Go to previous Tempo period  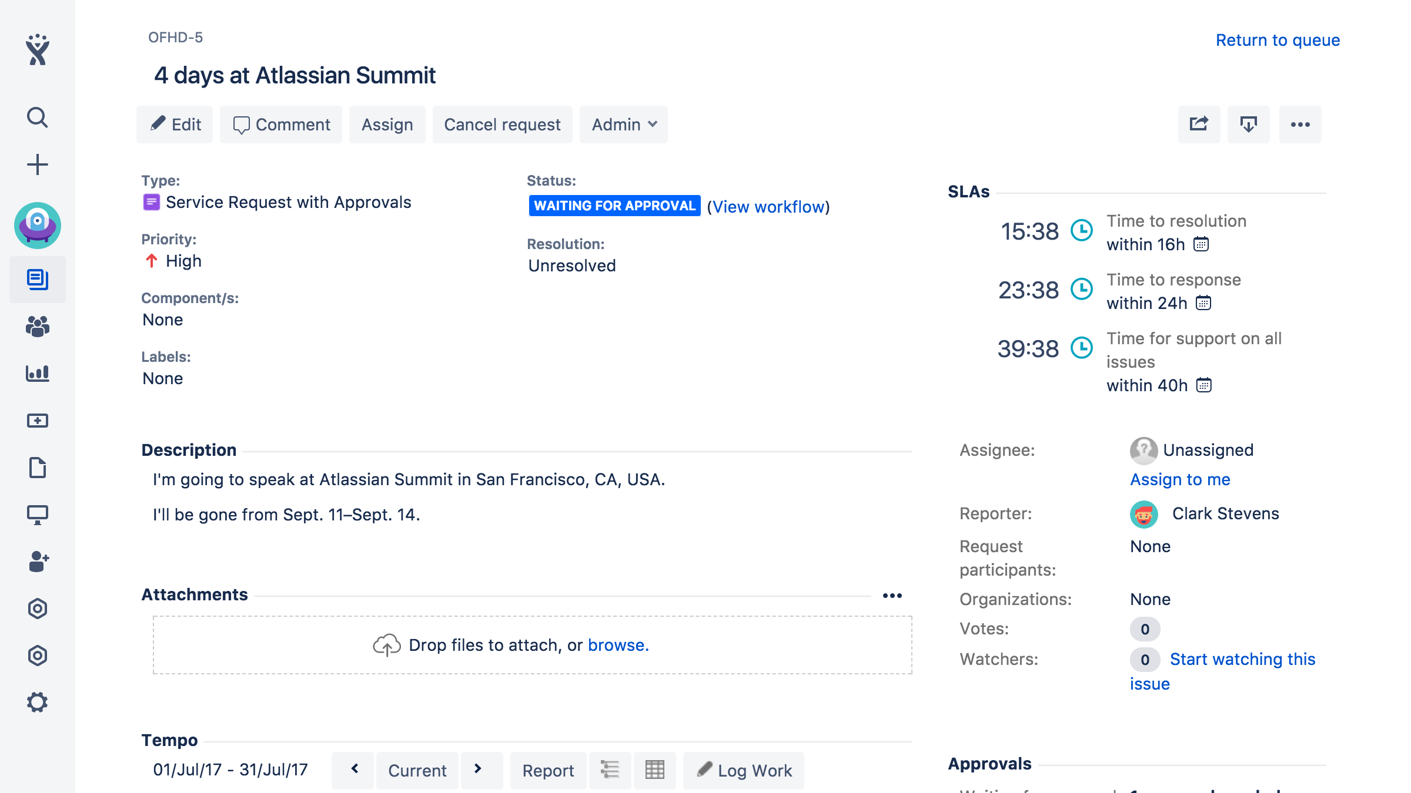coord(355,770)
